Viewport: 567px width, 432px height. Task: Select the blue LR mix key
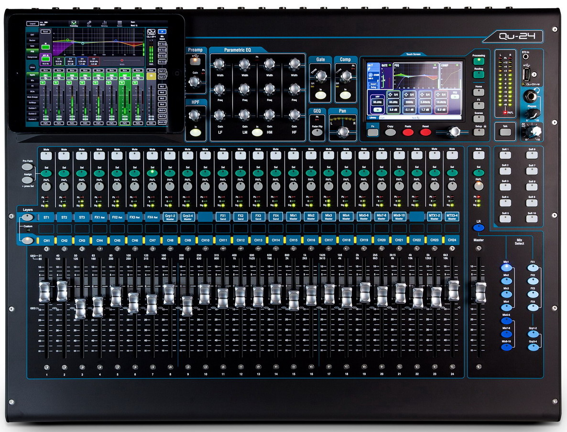pyautogui.click(x=479, y=228)
